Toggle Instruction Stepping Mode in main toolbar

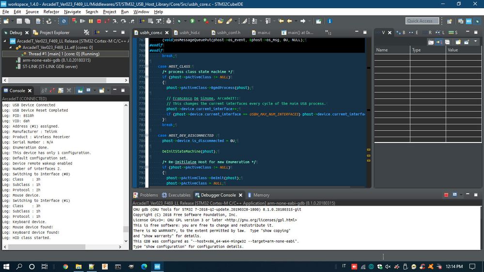pos(142,21)
